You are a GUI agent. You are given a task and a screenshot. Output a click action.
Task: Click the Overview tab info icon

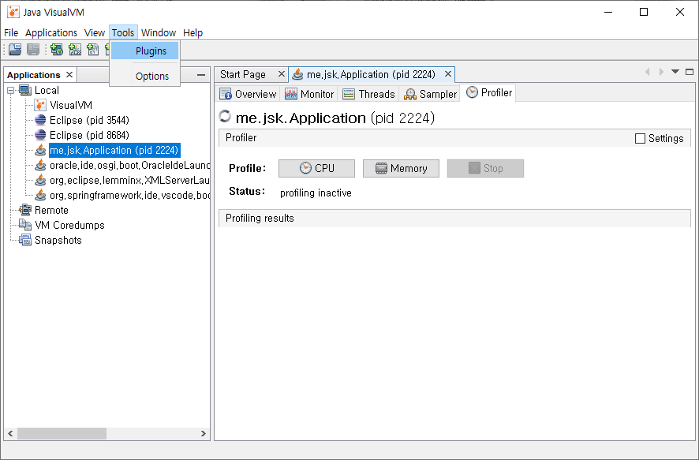coord(226,94)
